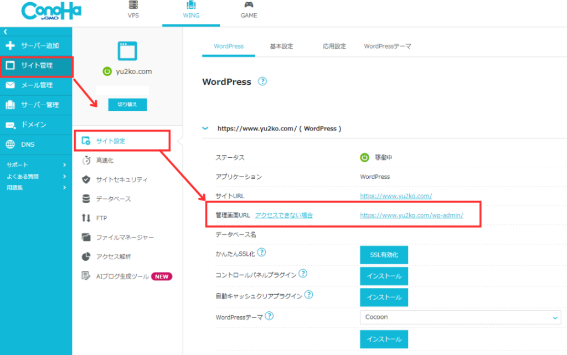Click the アクセスできない場合 link
The image size is (567, 355).
(x=284, y=215)
